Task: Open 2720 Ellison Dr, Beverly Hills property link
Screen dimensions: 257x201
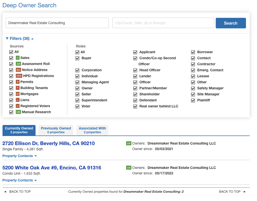Action: point(48,143)
